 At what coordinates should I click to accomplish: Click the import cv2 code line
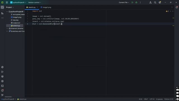pos(37,11)
